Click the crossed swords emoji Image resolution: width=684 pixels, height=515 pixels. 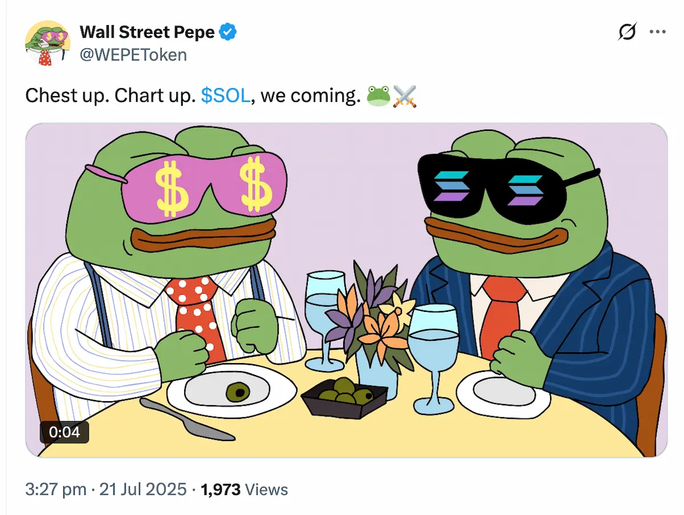coord(405,96)
